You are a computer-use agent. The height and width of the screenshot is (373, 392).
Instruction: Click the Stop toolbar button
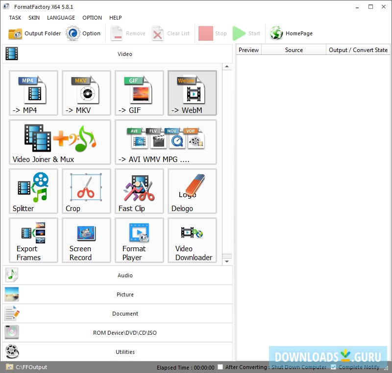click(x=213, y=33)
